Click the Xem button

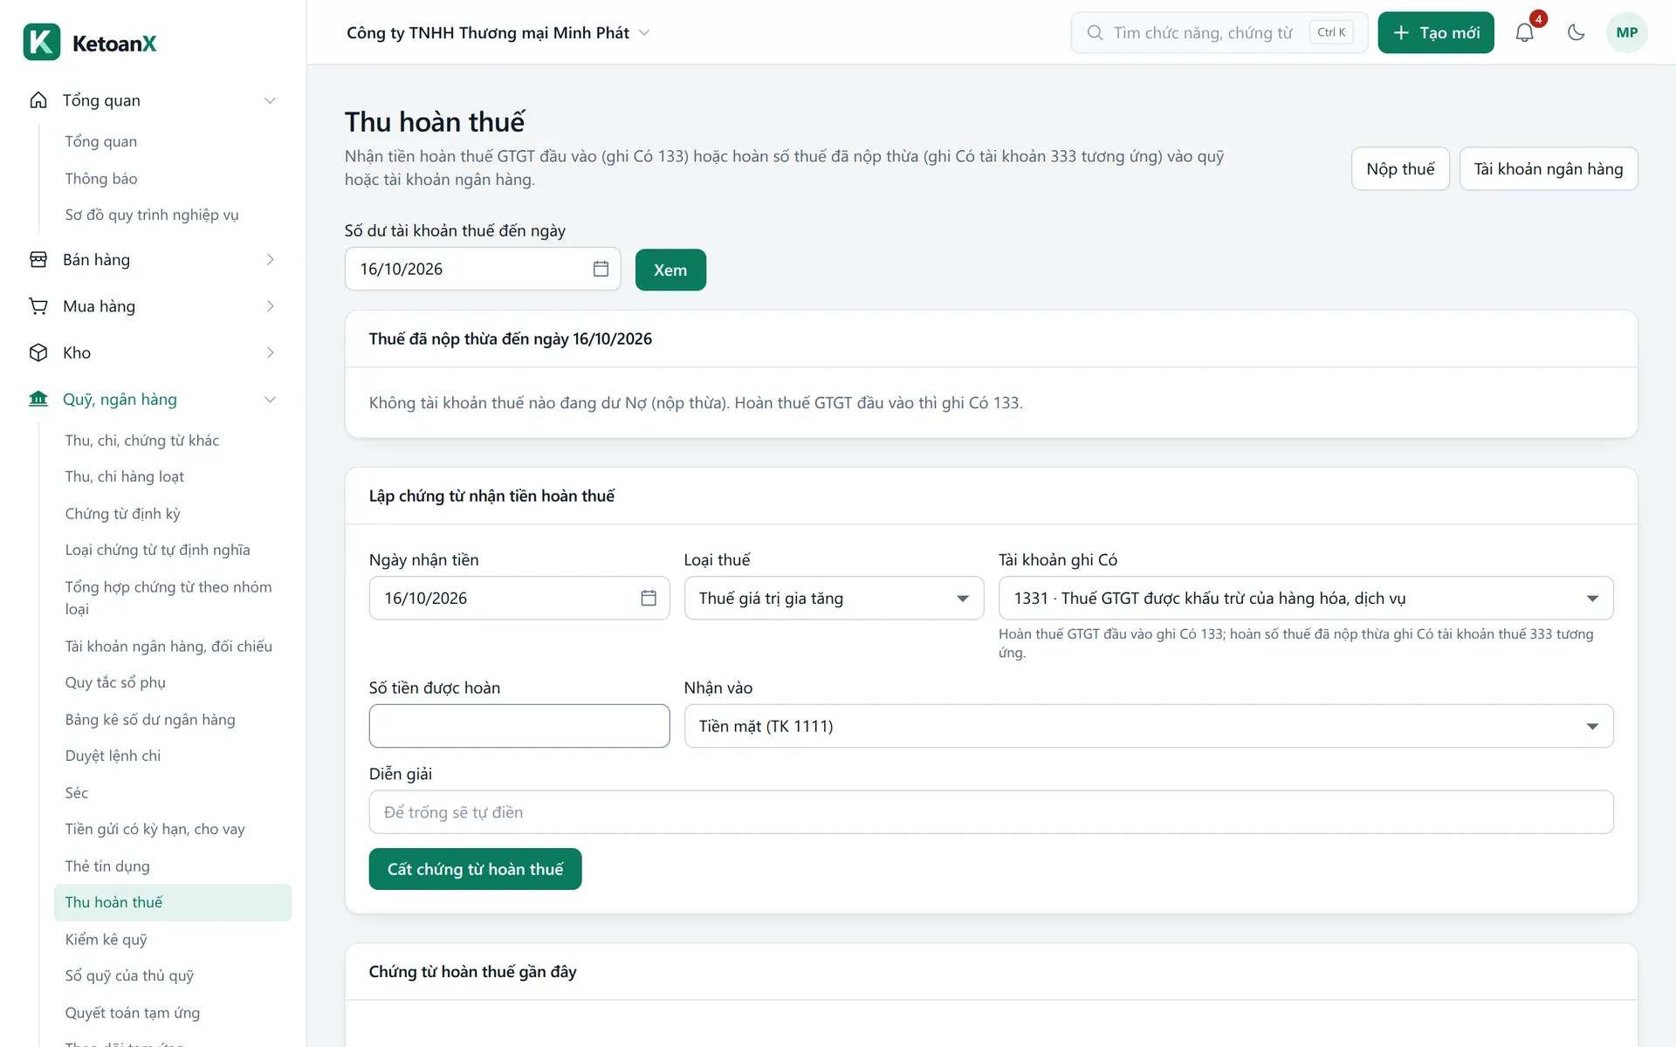point(670,270)
